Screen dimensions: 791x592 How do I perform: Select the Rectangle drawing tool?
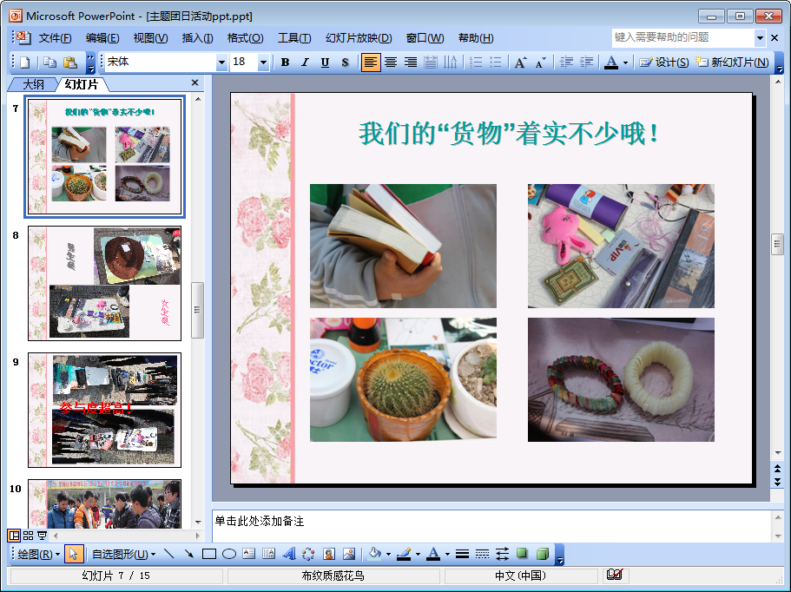coord(209,554)
